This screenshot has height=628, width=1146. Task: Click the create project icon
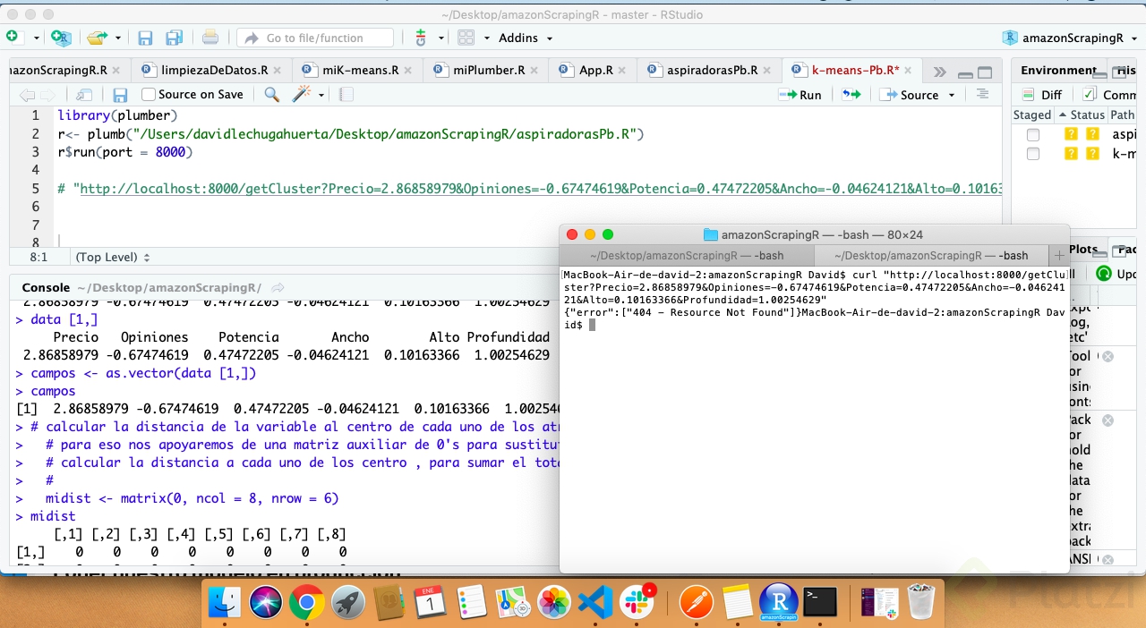tap(61, 38)
